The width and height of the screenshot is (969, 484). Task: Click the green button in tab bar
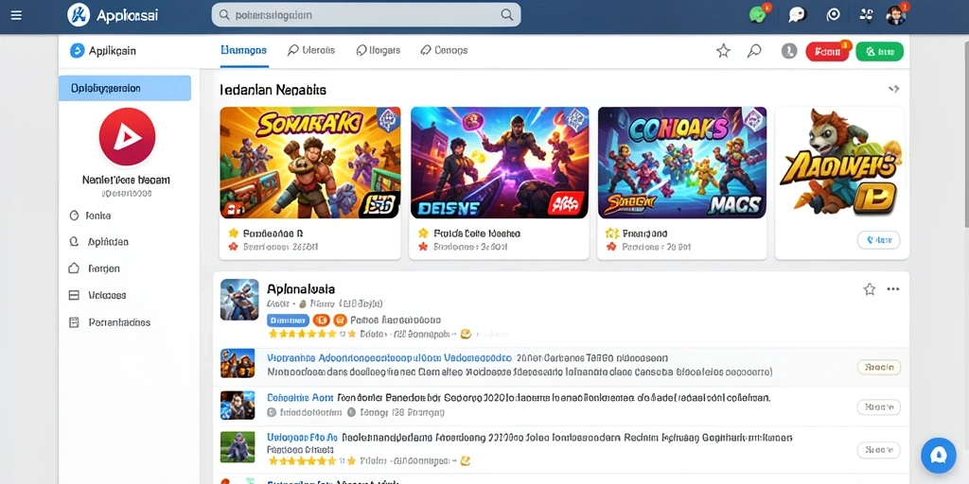(x=879, y=52)
